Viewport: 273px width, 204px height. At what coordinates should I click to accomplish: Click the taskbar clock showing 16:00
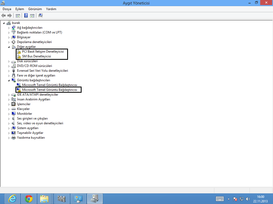(260, 199)
